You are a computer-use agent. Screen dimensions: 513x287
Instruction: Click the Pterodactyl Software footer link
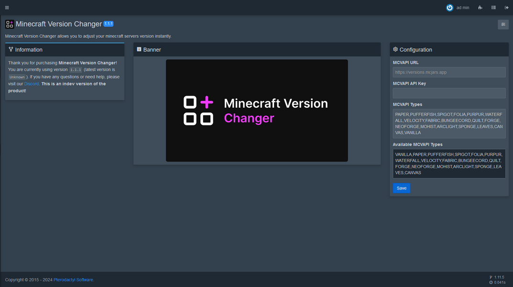(x=73, y=279)
